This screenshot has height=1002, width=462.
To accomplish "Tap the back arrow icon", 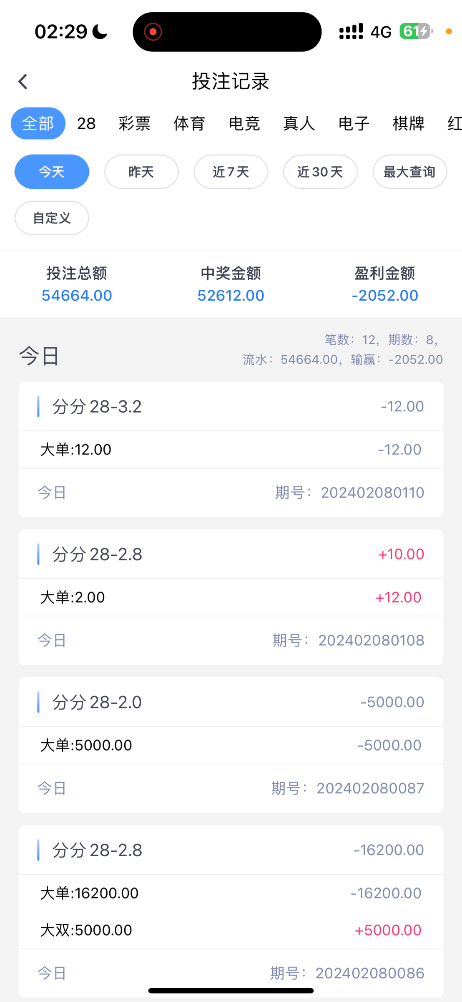I will tap(23, 82).
